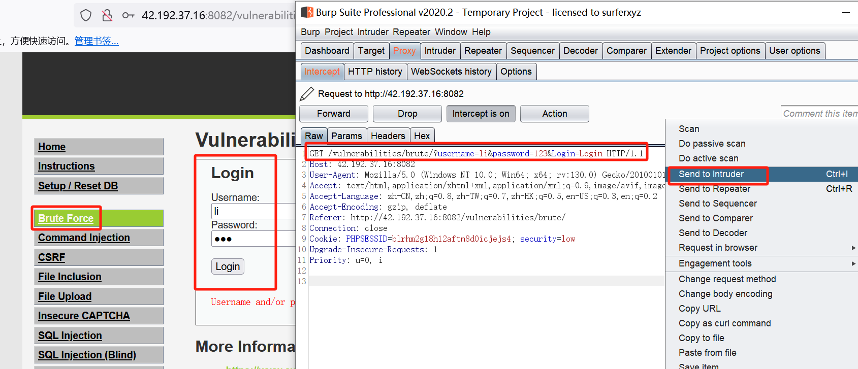Open the Repeater menu in menu bar

click(411, 32)
